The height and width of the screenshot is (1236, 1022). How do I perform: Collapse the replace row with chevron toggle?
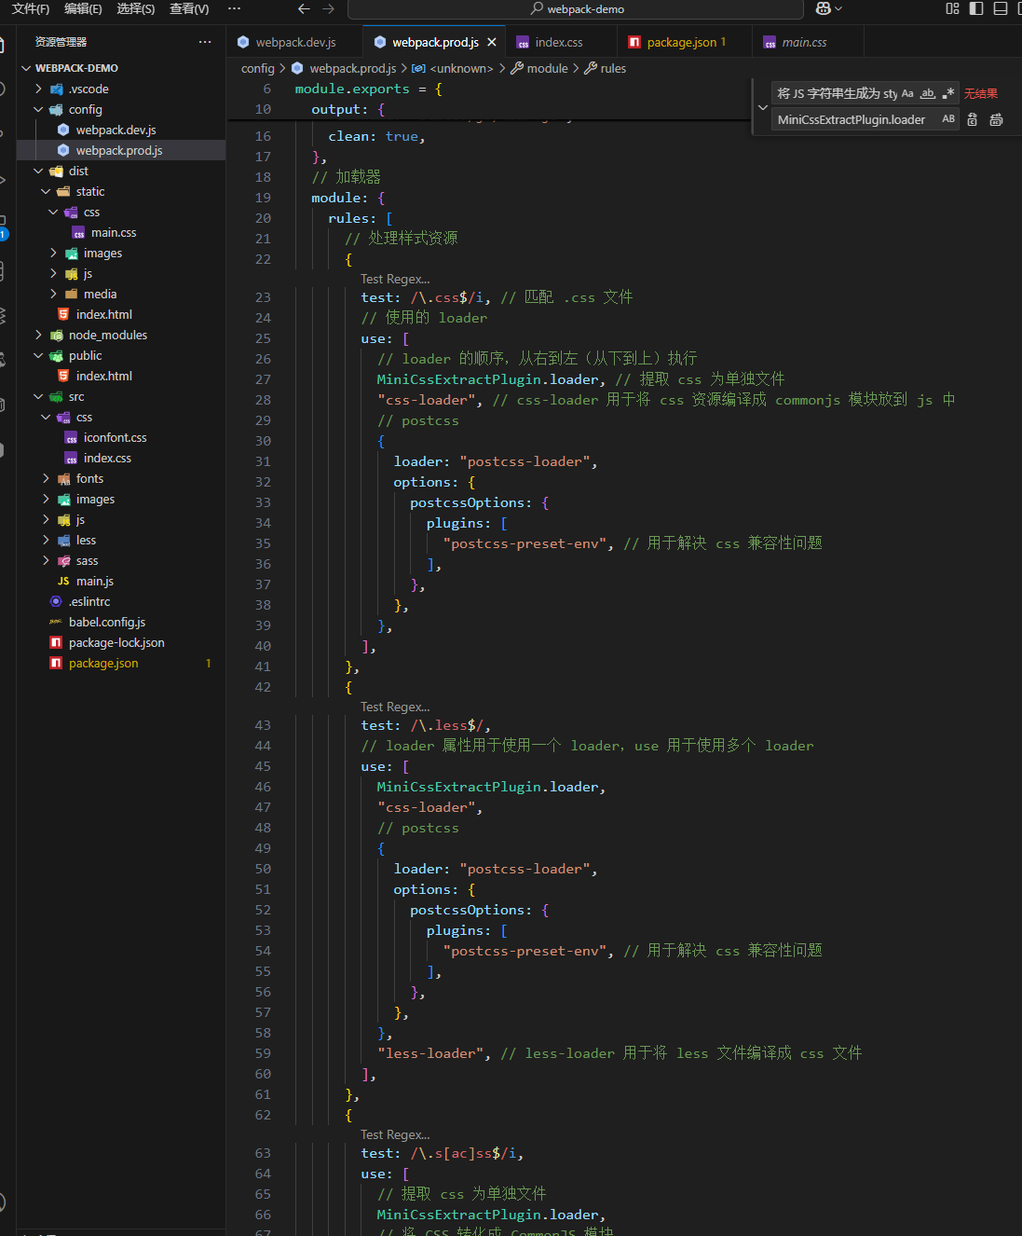[763, 107]
